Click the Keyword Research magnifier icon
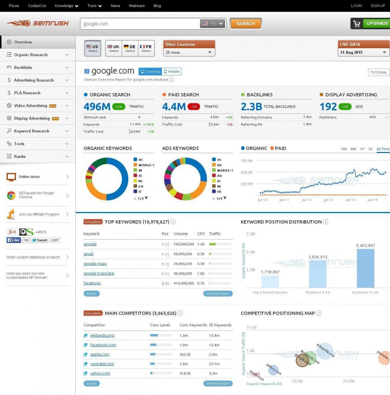This screenshot has width=390, height=395. pos(9,131)
